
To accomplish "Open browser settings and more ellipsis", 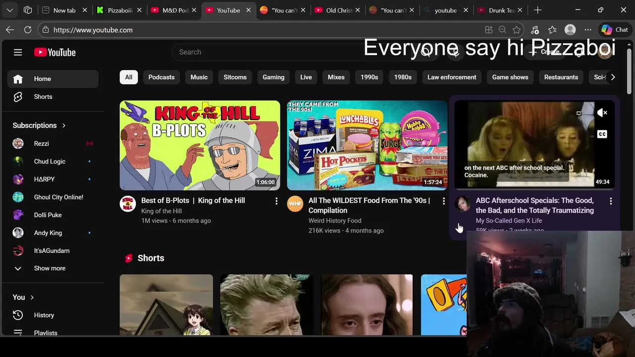I will pyautogui.click(x=588, y=30).
